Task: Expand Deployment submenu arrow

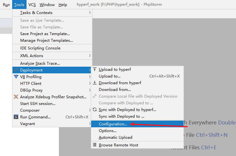Action: point(90,70)
